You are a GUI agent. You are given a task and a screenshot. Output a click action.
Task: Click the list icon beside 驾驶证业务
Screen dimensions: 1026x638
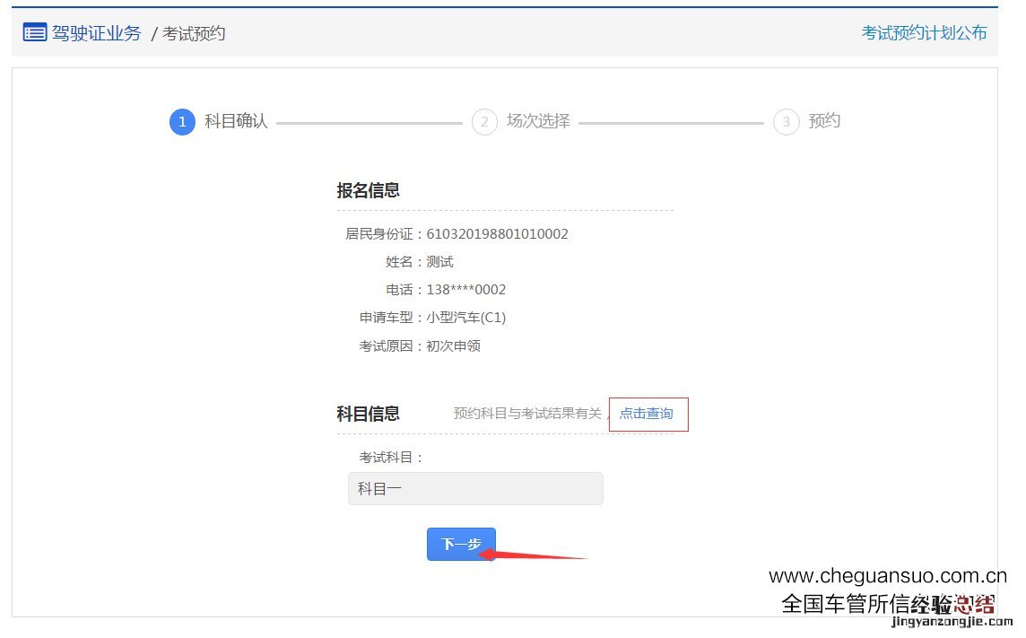pos(34,33)
